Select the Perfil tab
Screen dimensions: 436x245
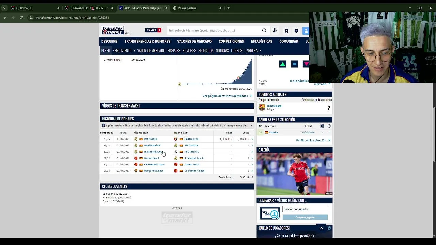click(x=106, y=51)
